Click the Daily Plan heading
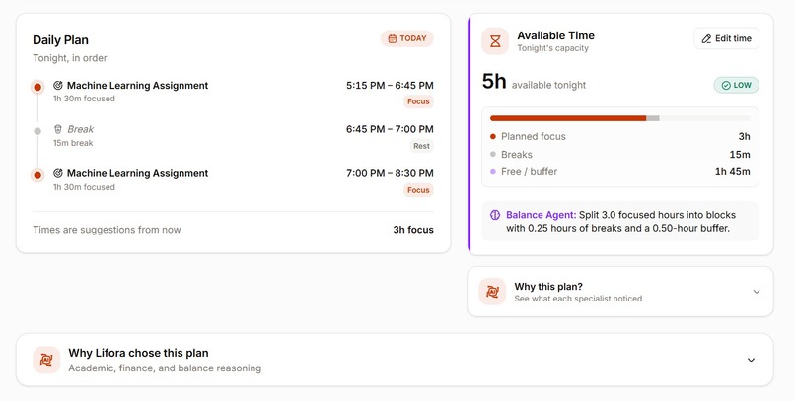The width and height of the screenshot is (795, 401). [x=60, y=40]
